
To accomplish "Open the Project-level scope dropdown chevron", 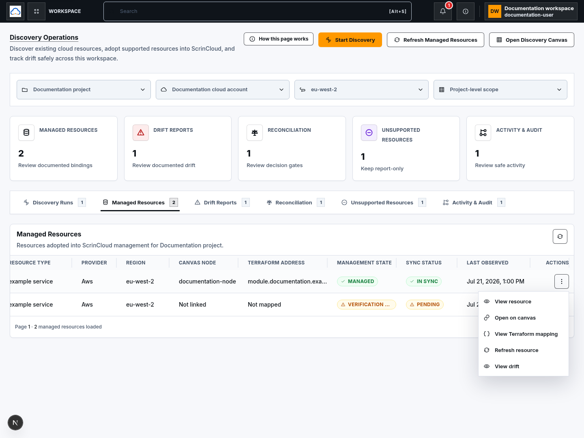I will [x=559, y=90].
